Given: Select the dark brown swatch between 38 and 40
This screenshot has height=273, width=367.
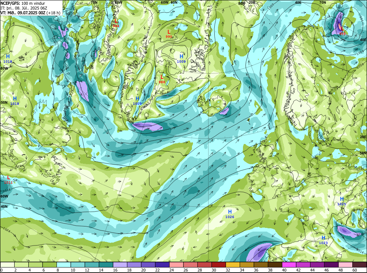Looking at the screenshot, I should [x=275, y=265].
